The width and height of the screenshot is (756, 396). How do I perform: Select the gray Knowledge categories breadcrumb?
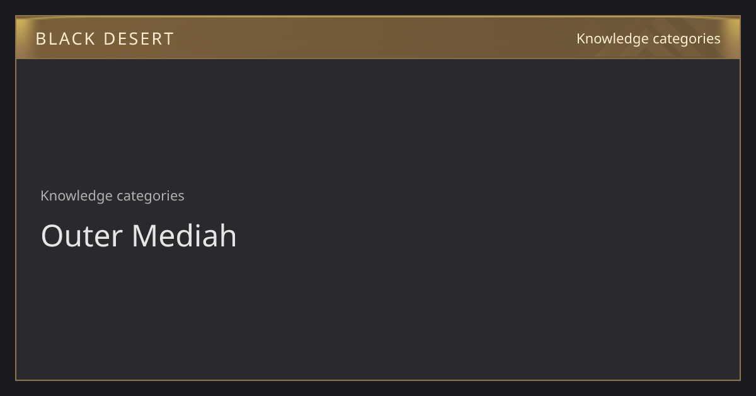click(112, 195)
